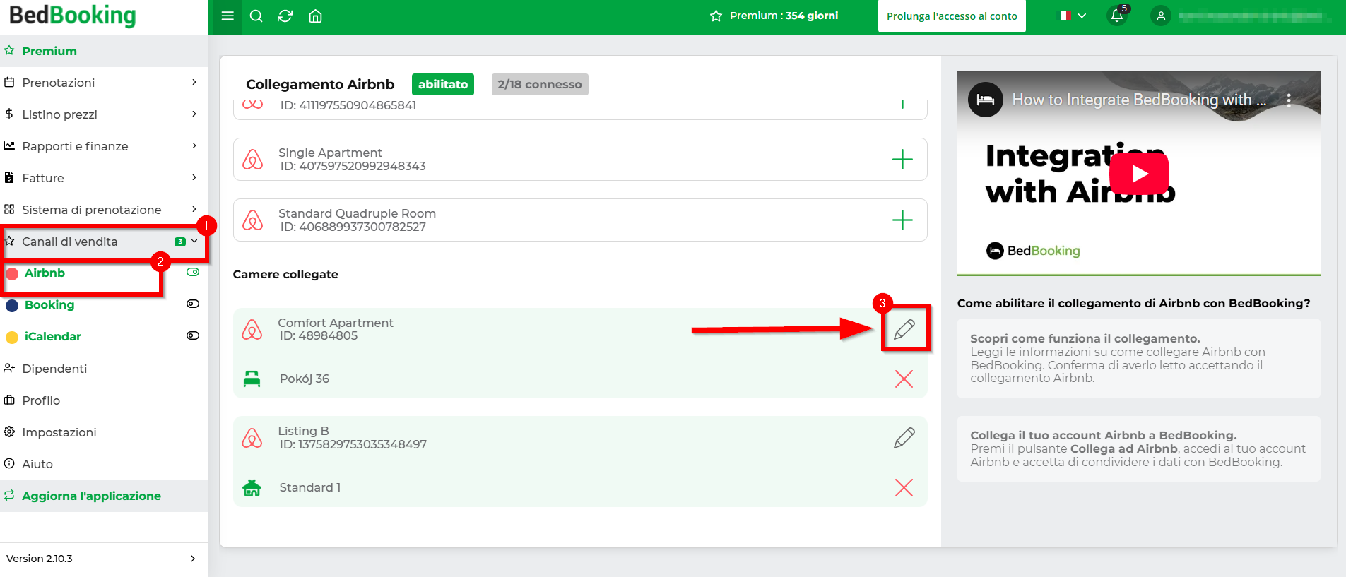Select the Airbnb sales channel
The width and height of the screenshot is (1346, 577).
pyautogui.click(x=45, y=273)
